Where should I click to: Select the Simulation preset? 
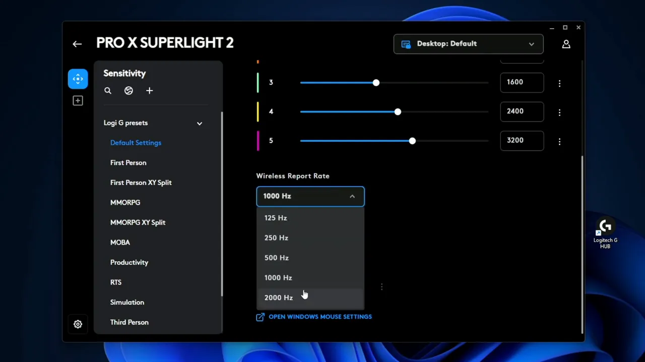(127, 302)
